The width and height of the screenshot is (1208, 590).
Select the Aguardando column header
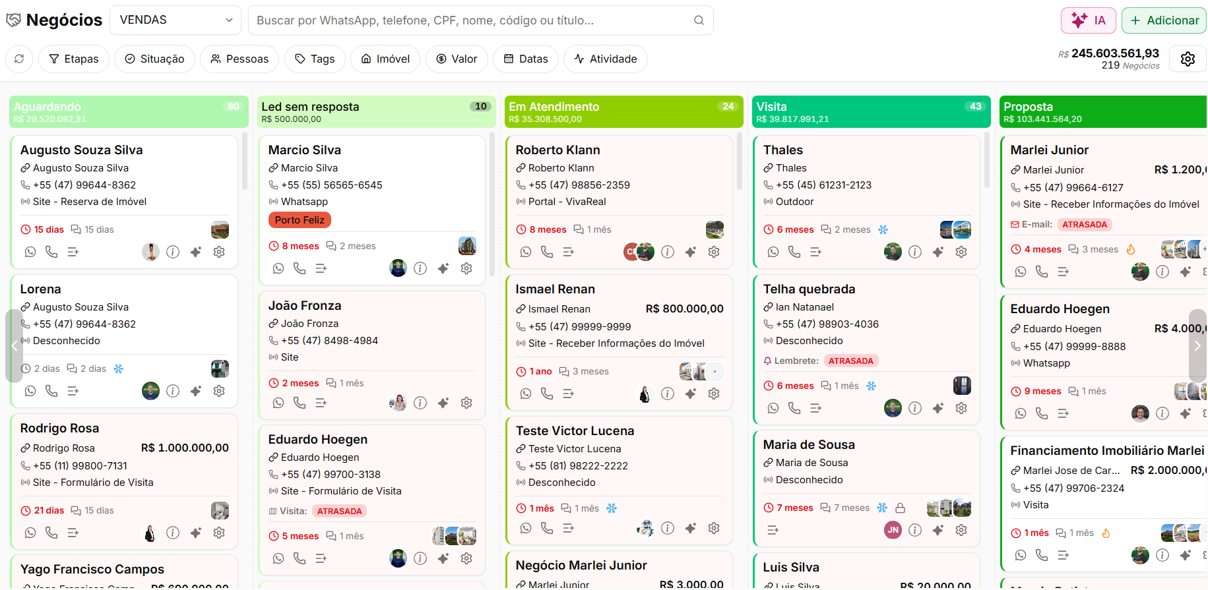pos(129,111)
